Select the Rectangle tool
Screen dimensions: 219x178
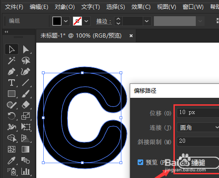(12, 94)
